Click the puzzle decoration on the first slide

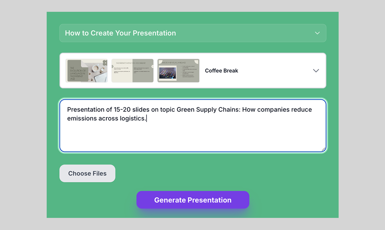pos(104,62)
